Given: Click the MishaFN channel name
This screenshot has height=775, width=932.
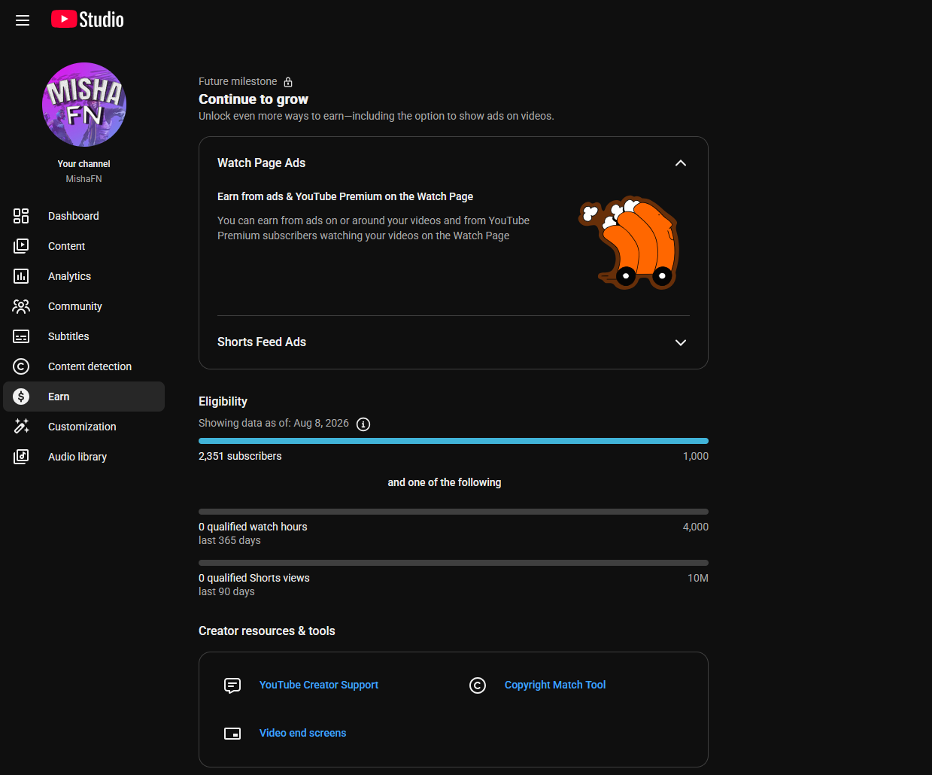Looking at the screenshot, I should pos(83,179).
